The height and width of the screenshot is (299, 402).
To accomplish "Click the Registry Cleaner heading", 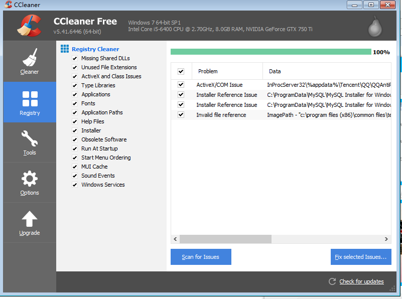I will point(95,49).
